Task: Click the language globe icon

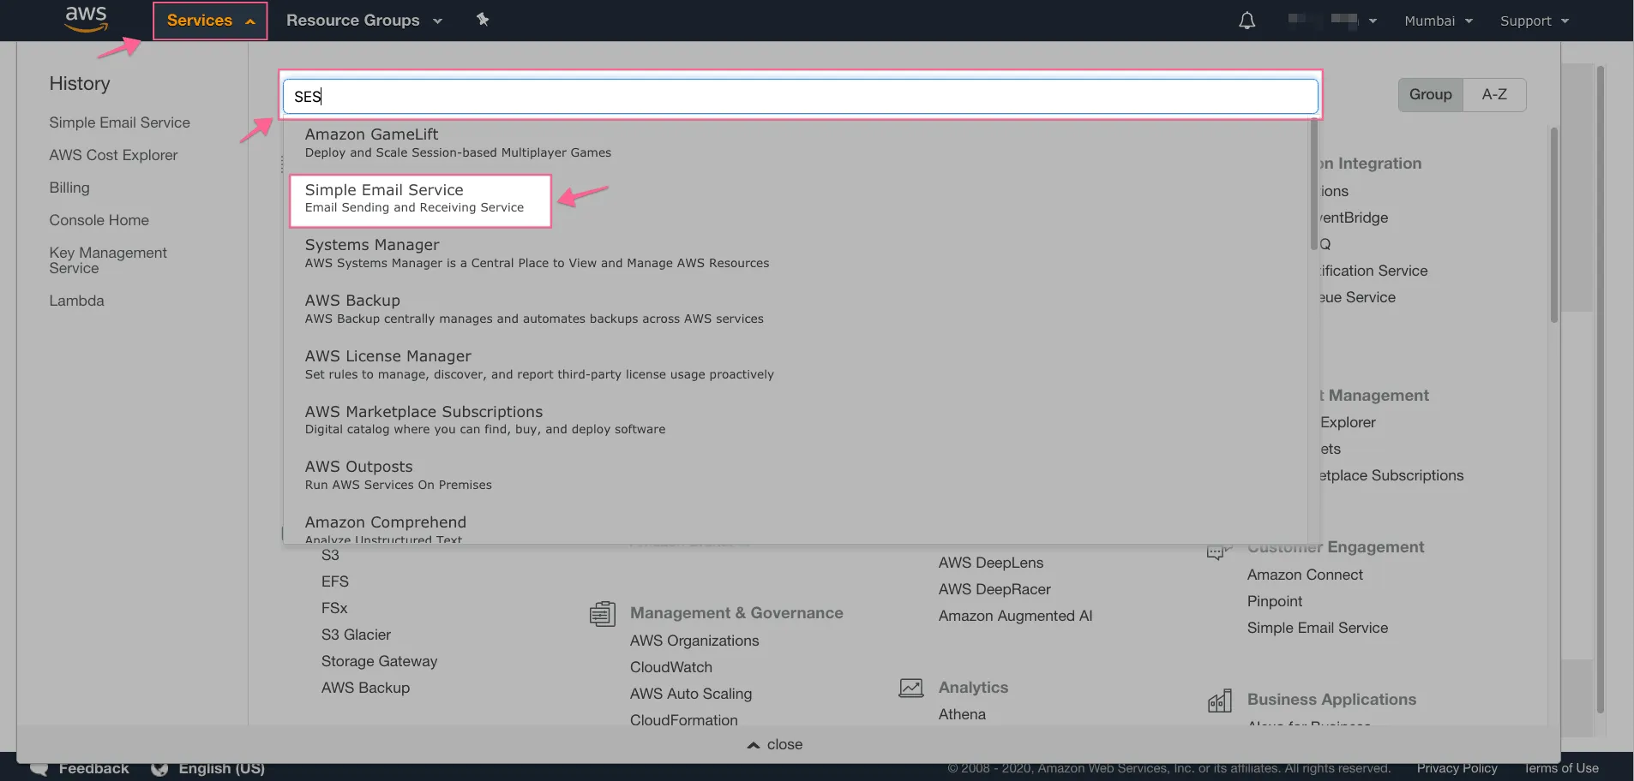Action: pos(159,768)
